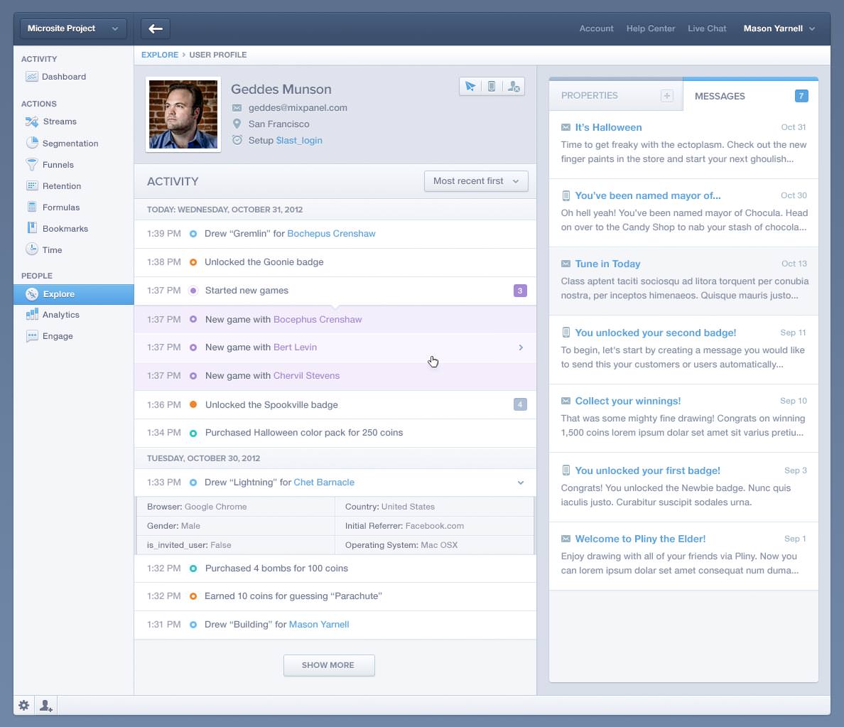The width and height of the screenshot is (844, 727).
Task: Open the Bochepus Crenshaw profile link
Action: coord(331,234)
